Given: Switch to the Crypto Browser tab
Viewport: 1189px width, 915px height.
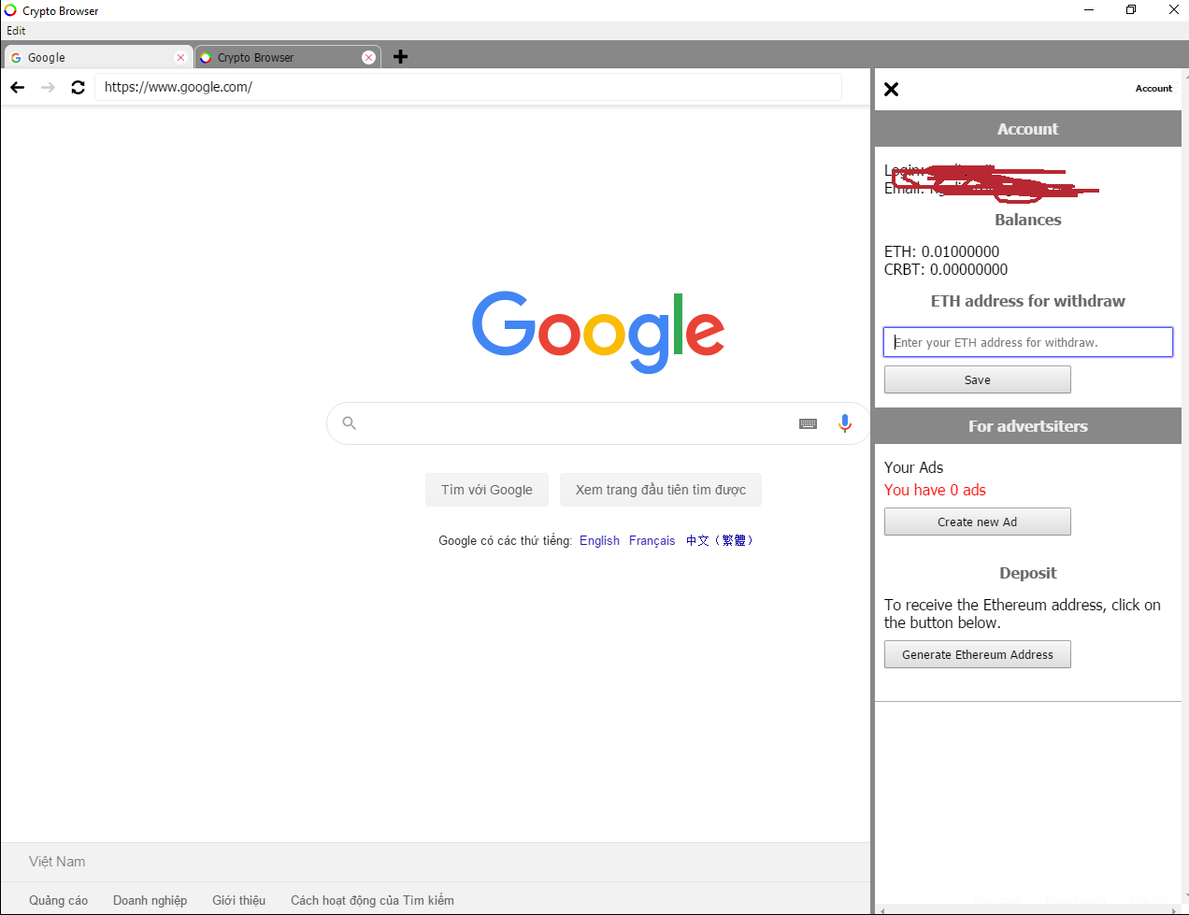Looking at the screenshot, I should point(288,57).
